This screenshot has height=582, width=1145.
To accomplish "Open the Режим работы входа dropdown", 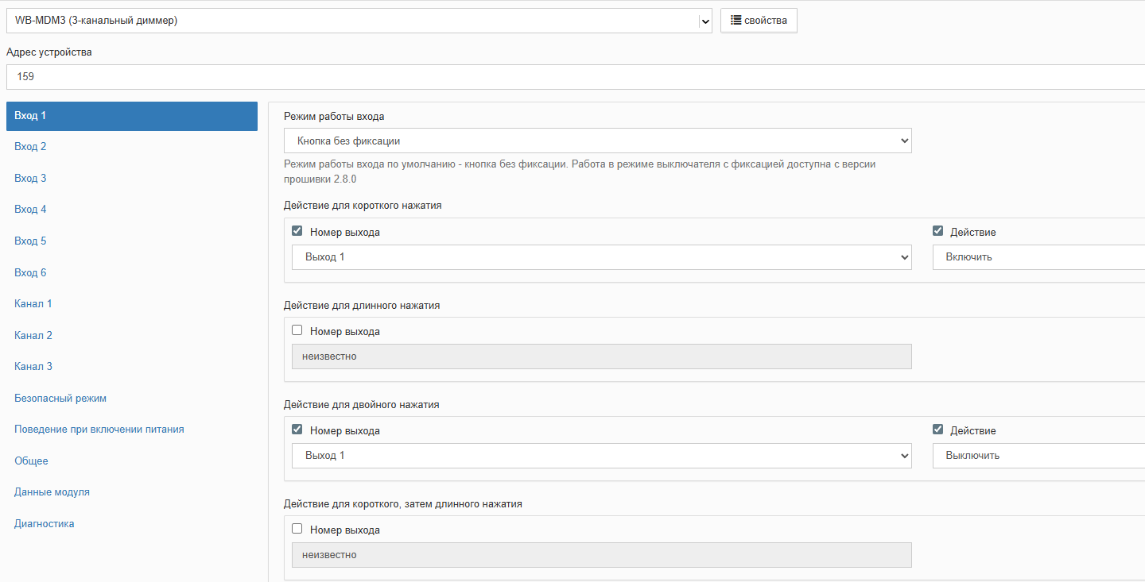I will coord(597,141).
